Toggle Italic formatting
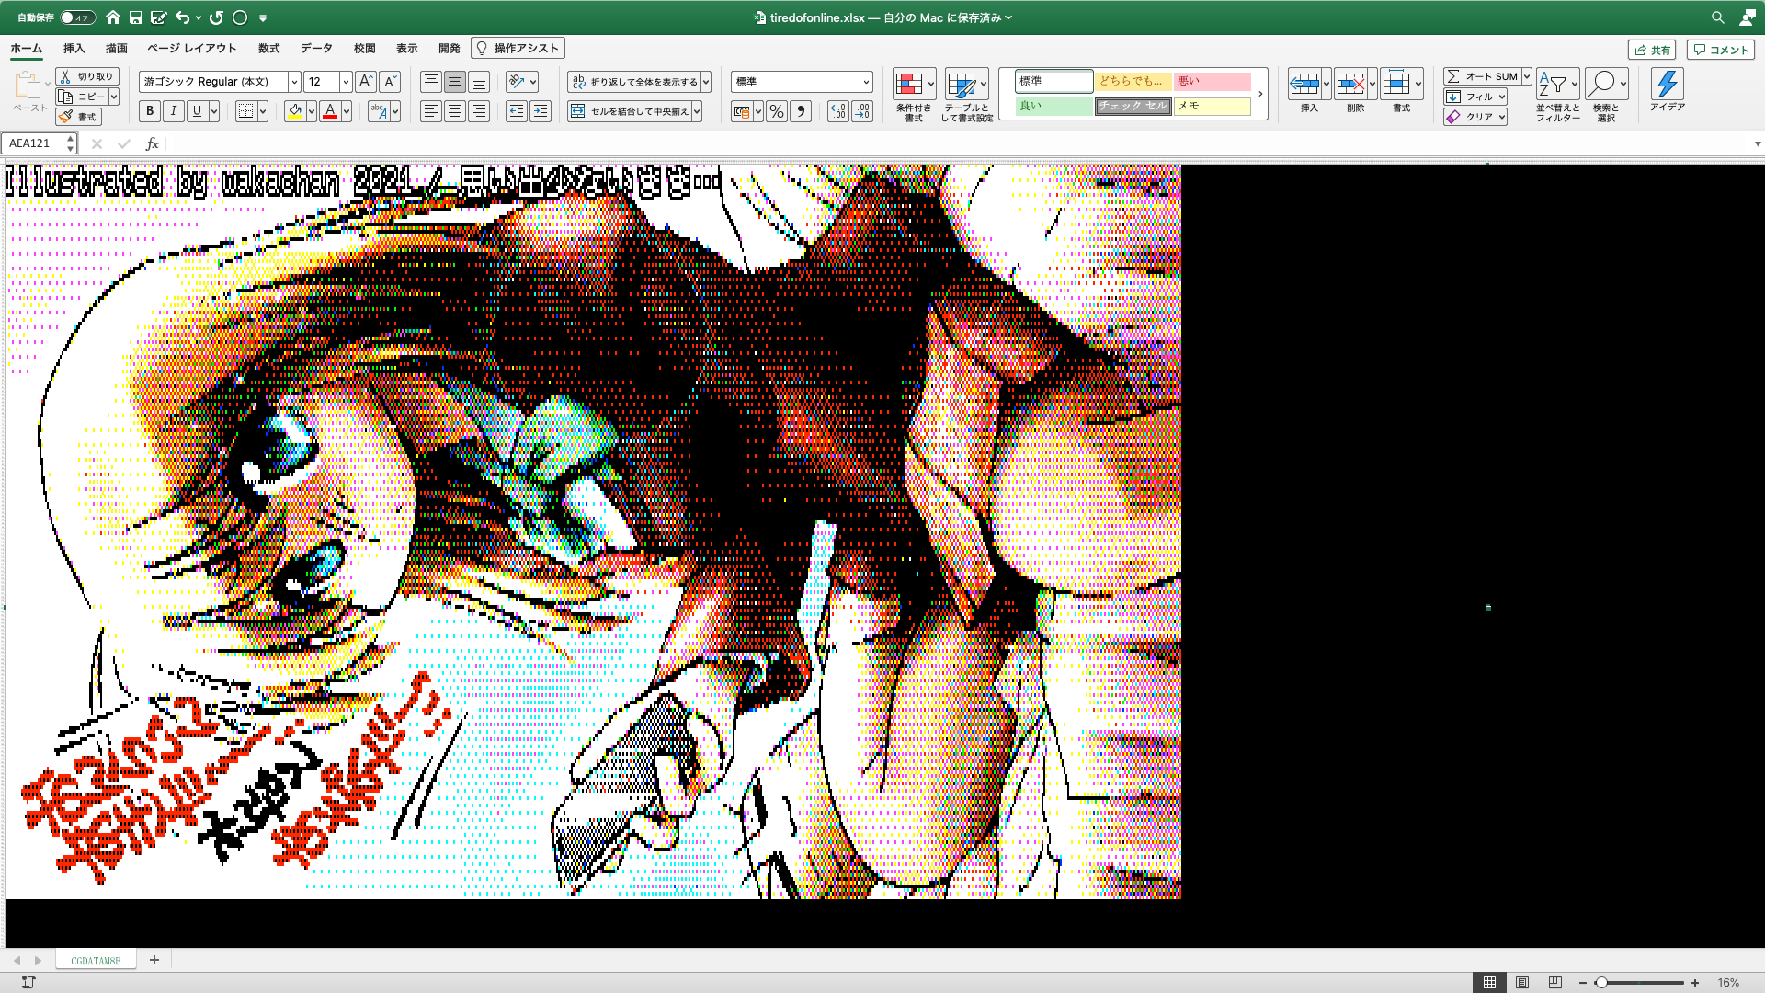This screenshot has height=993, width=1765. 174,111
